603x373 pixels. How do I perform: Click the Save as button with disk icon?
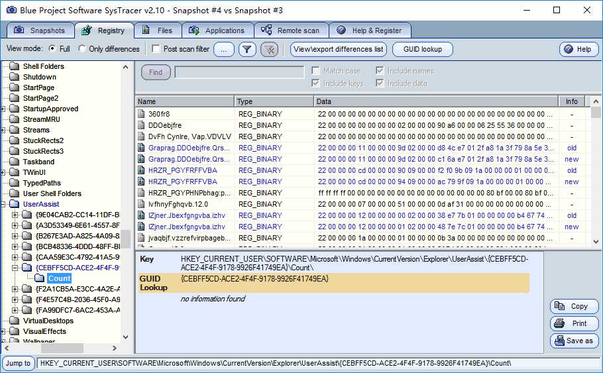tap(573, 341)
